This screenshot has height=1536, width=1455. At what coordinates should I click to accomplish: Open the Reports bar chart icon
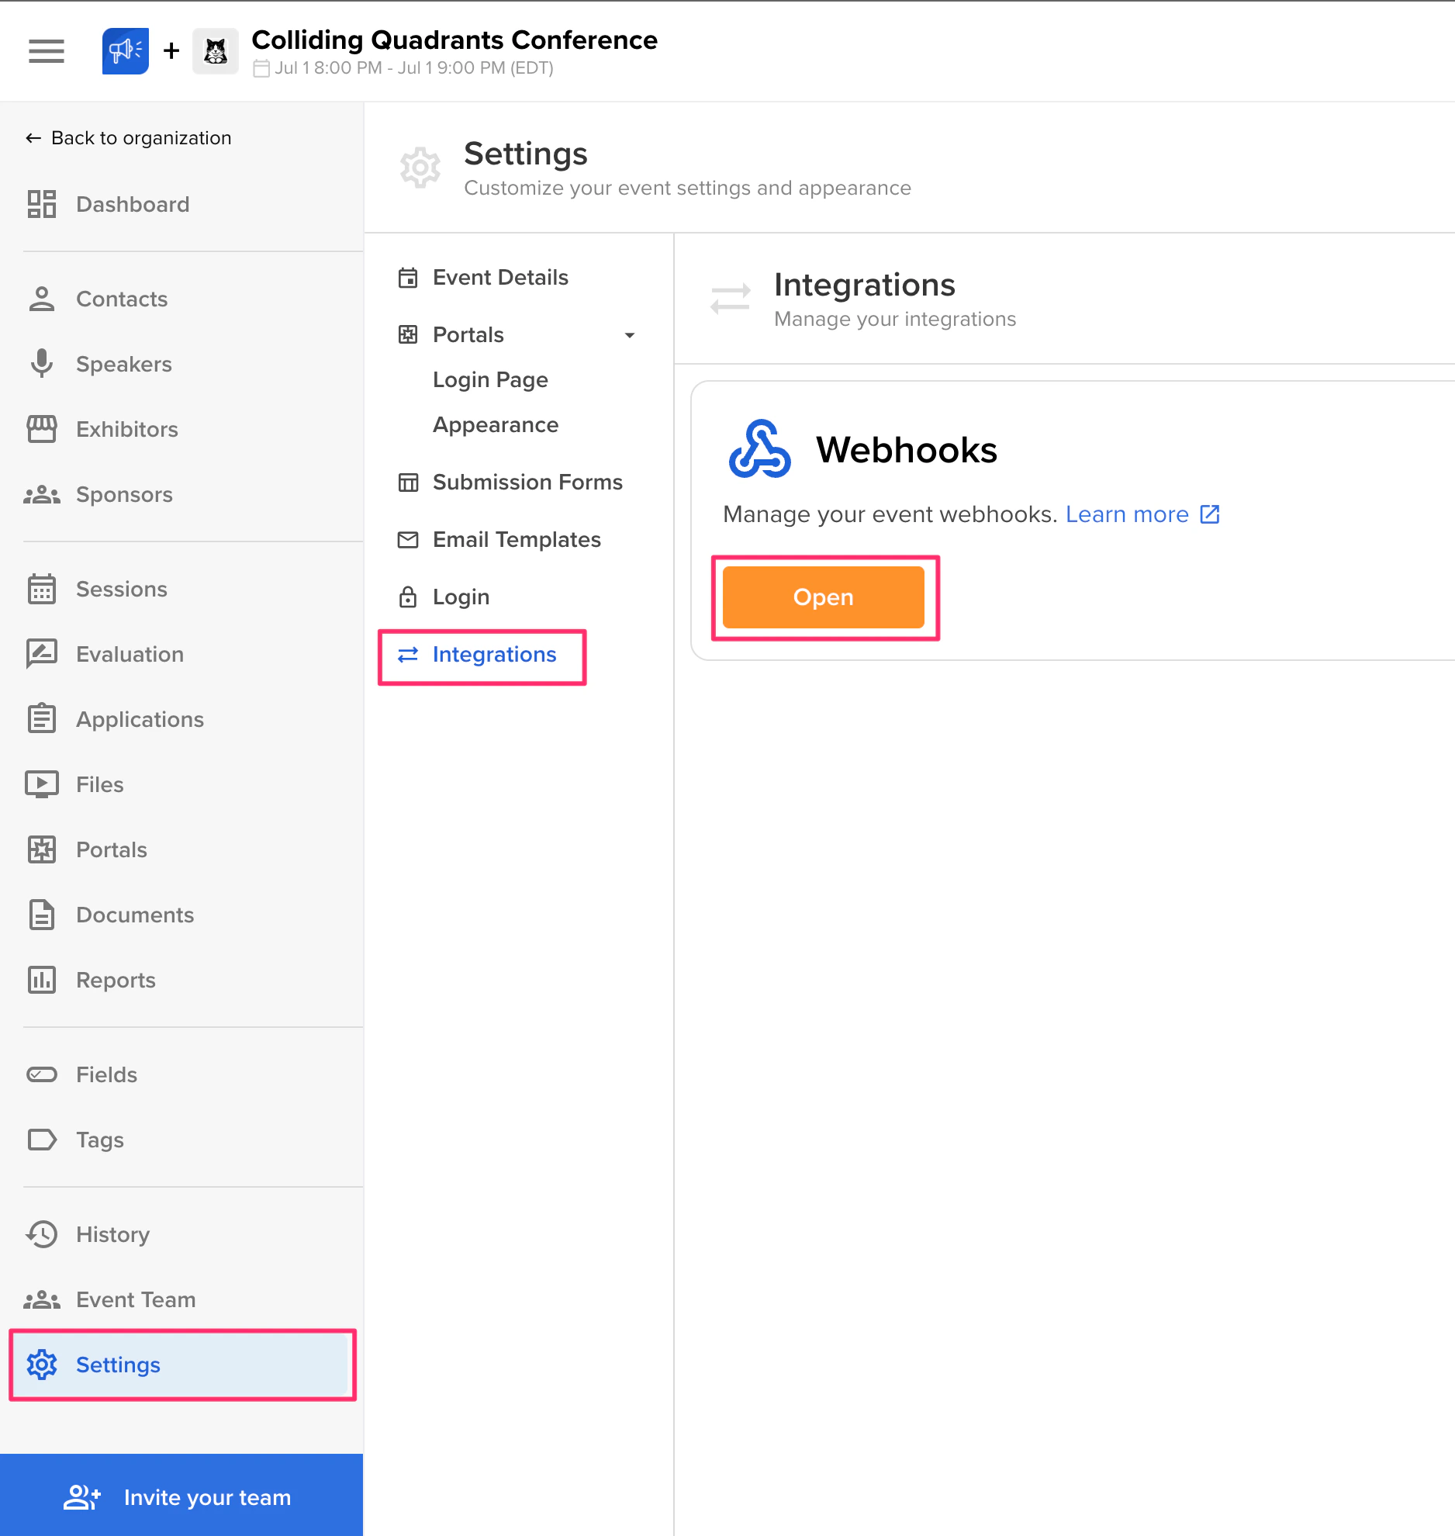coord(43,980)
